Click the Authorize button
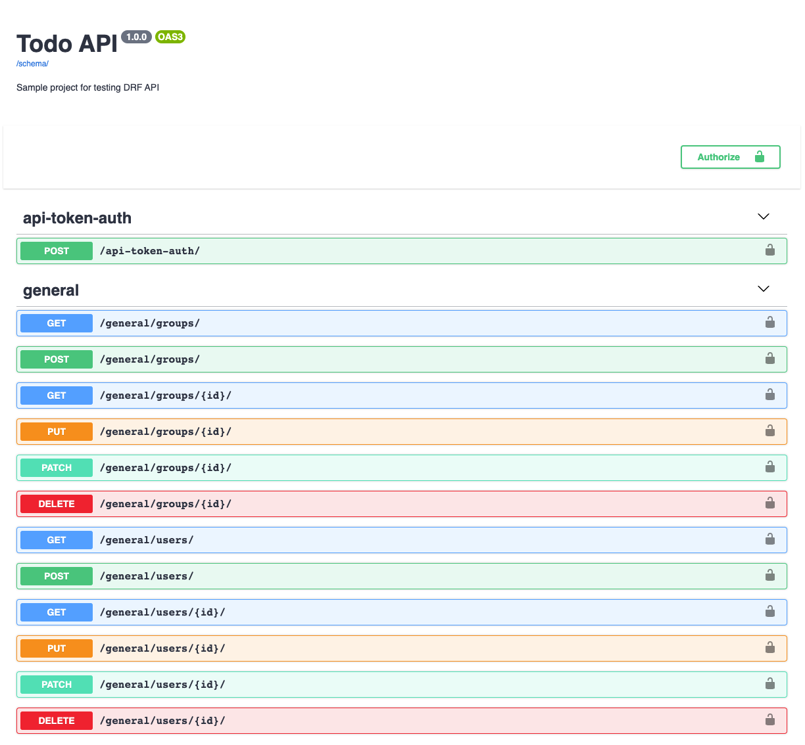805x745 pixels. (730, 157)
